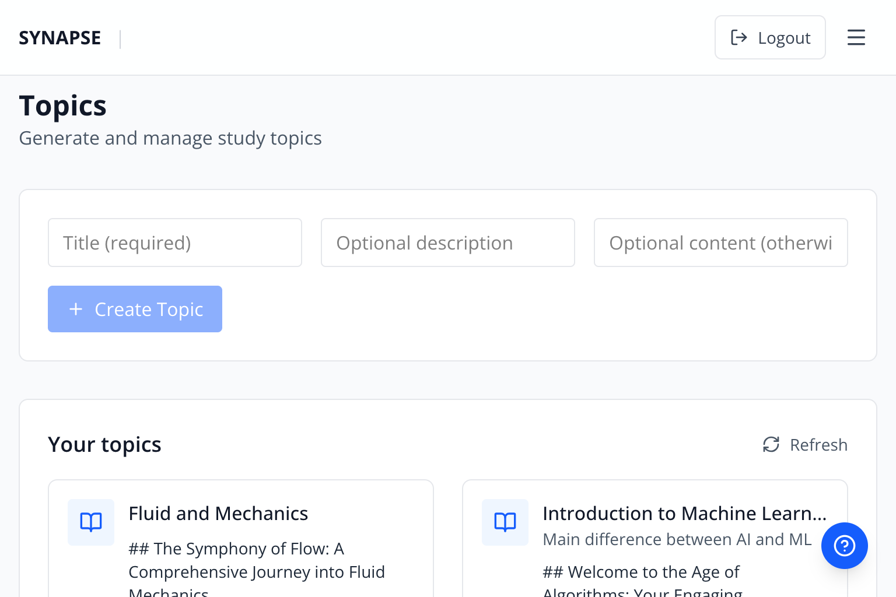Click the plus icon on Create Topic
896x597 pixels.
tap(76, 309)
